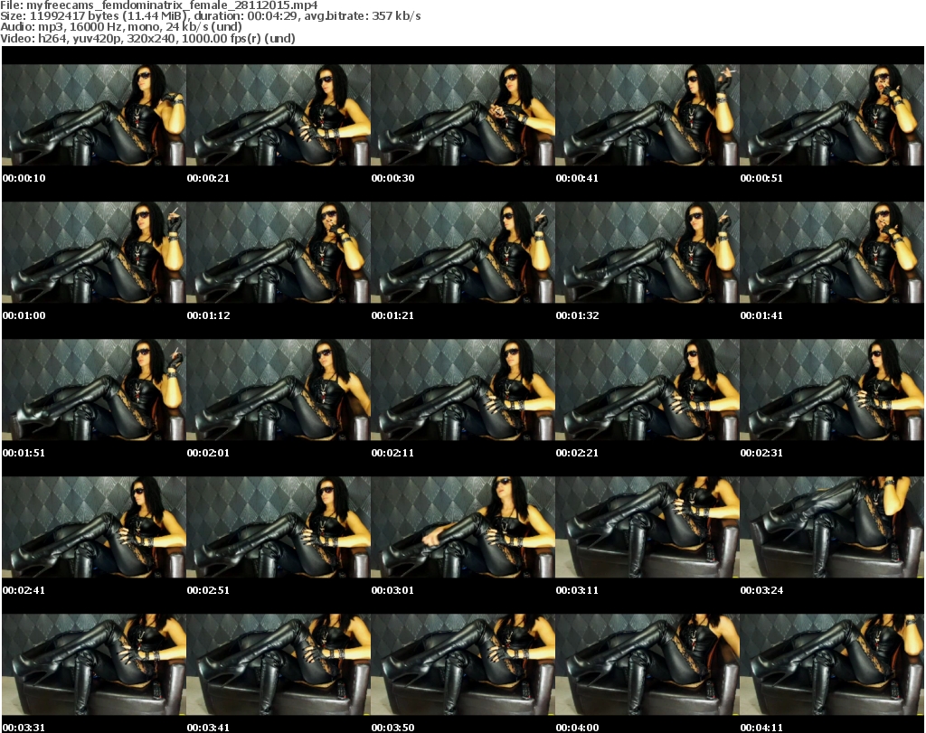926x733 pixels.
Task: Select the timestamp label 00:02:41
Action: pyautogui.click(x=24, y=589)
